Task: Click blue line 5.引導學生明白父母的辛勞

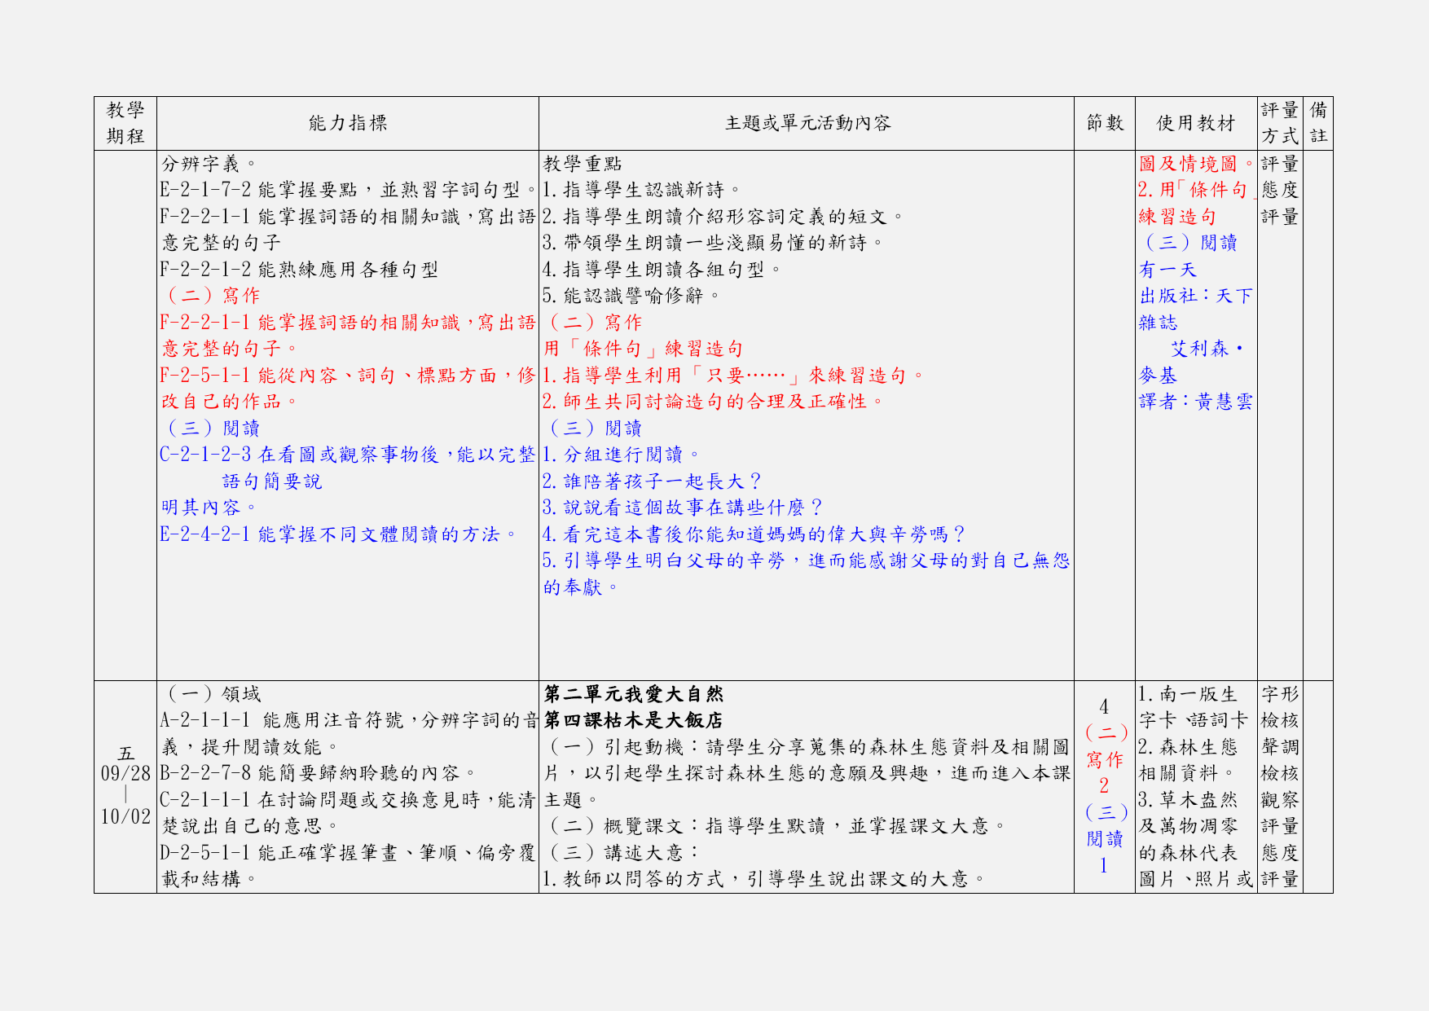Action: tap(807, 560)
